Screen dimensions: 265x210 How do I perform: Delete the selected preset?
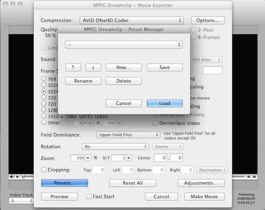coord(123,81)
